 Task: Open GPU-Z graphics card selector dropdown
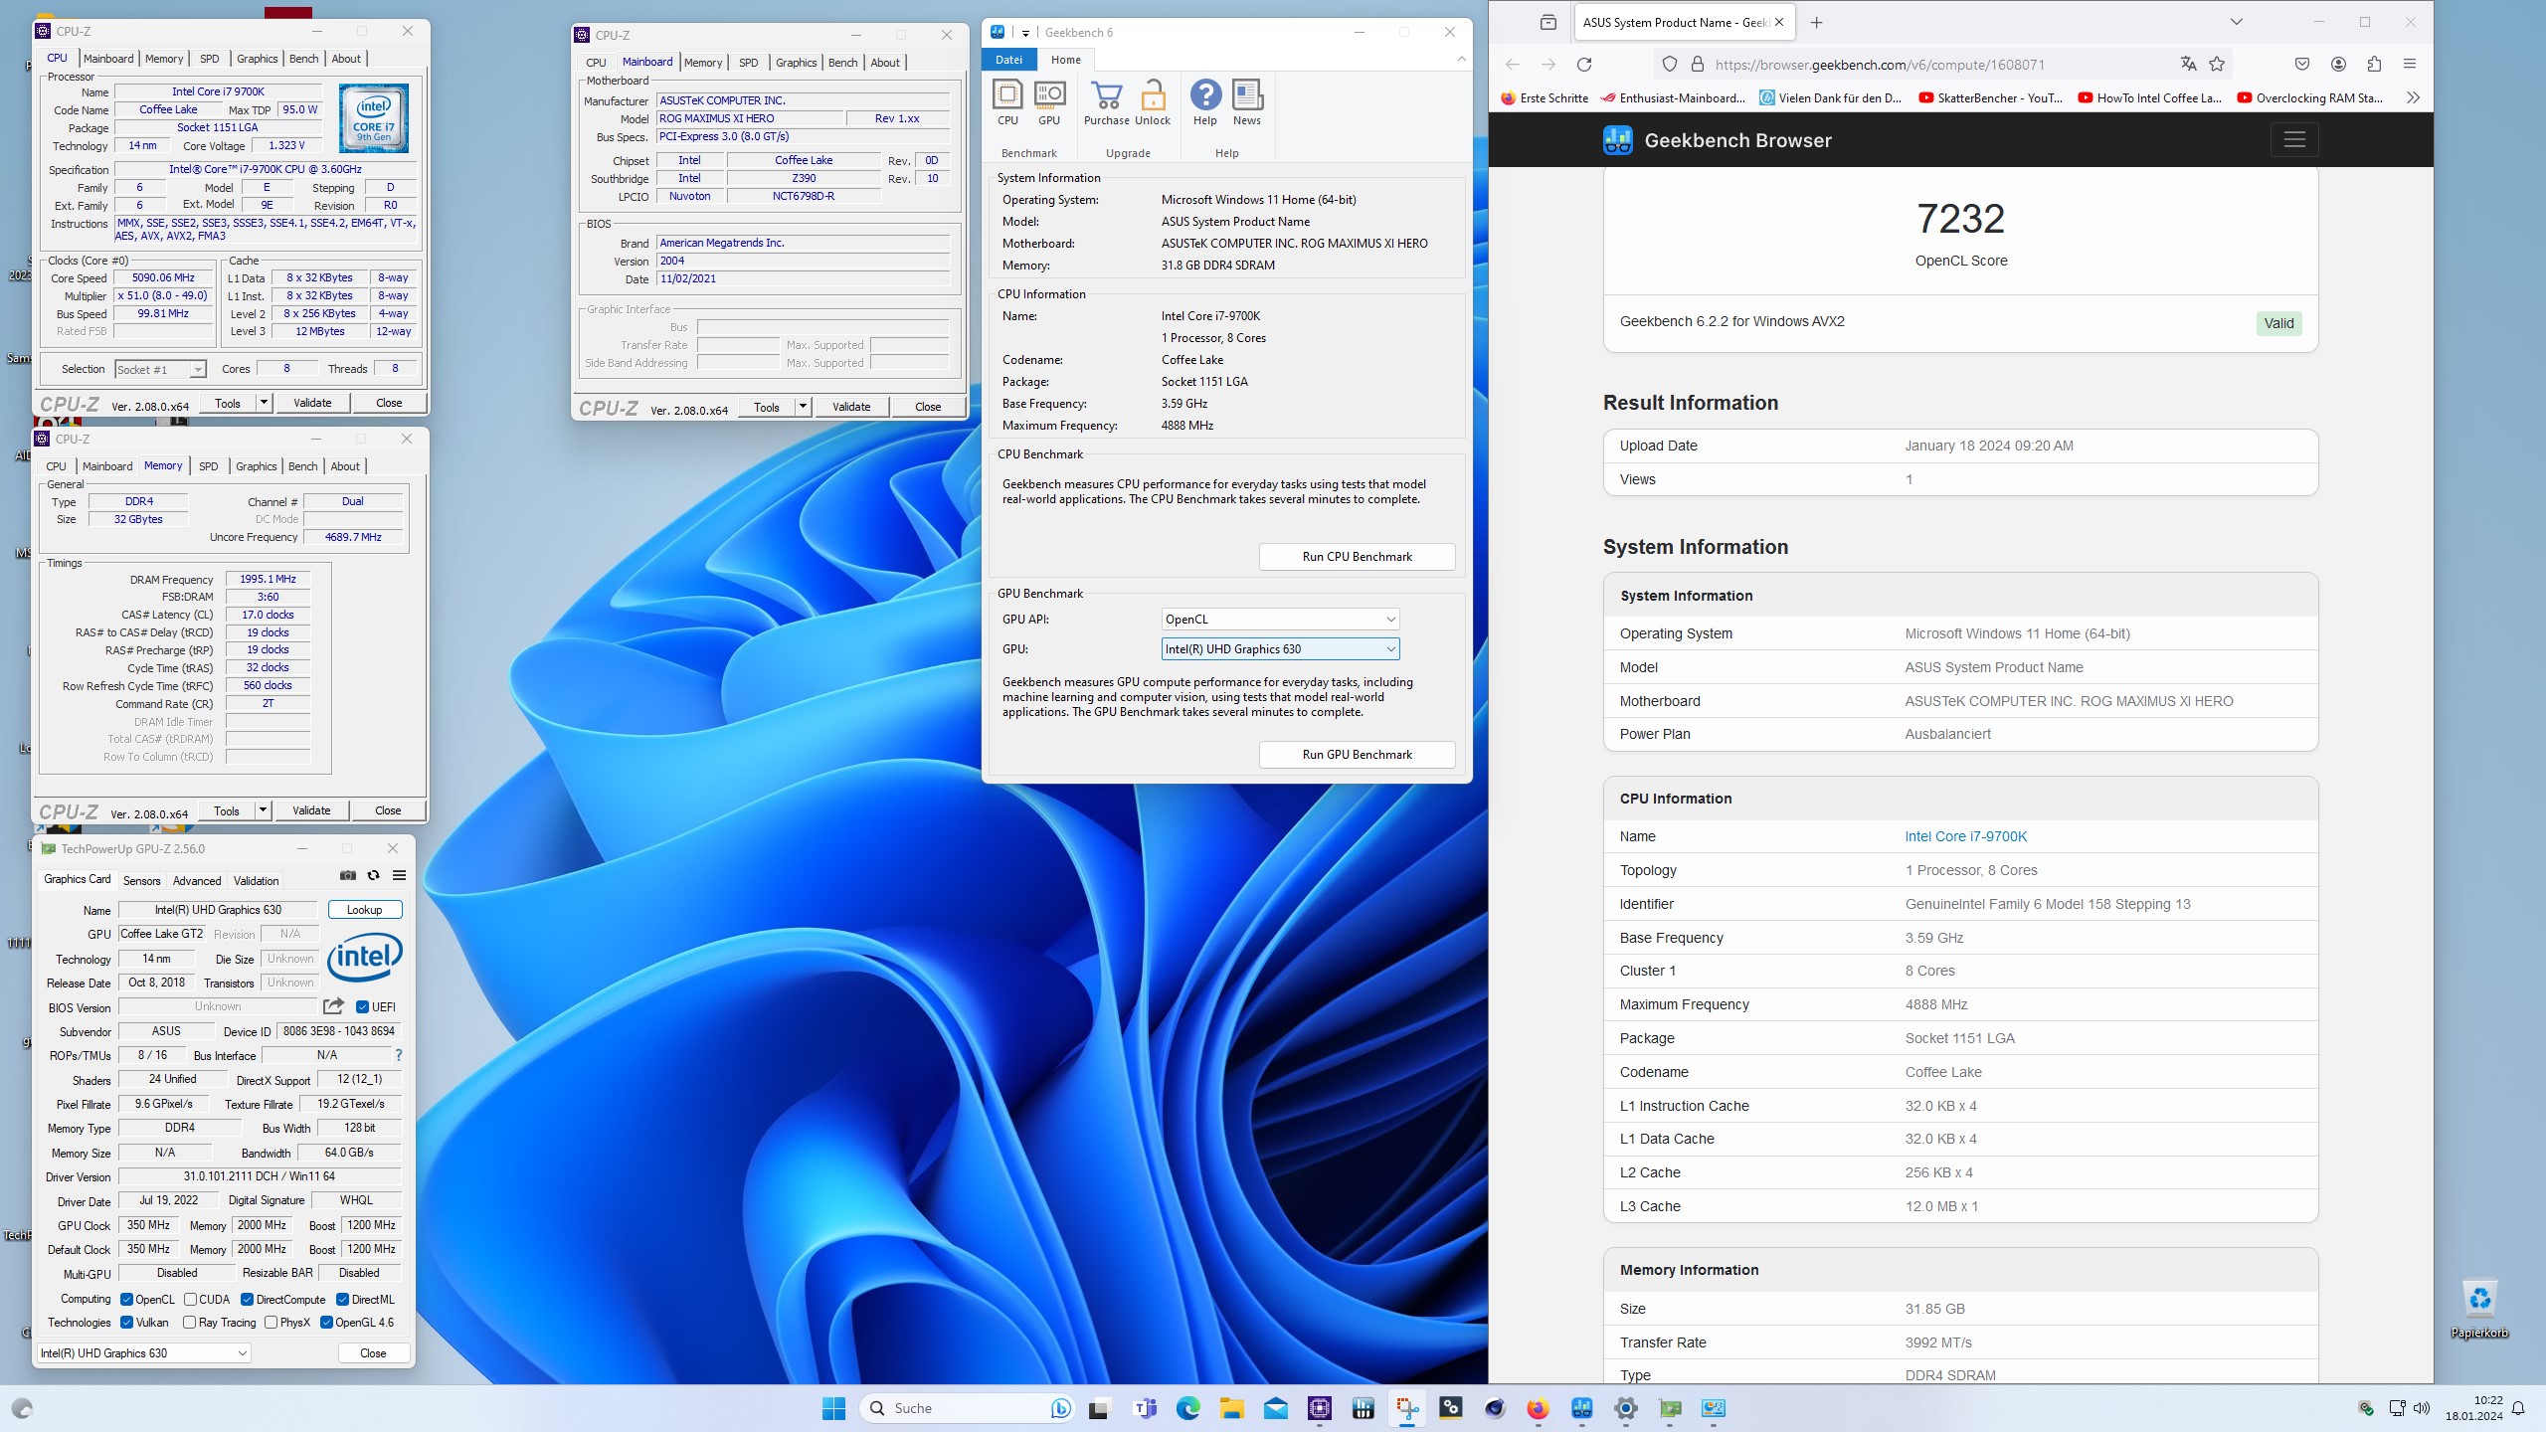click(144, 1353)
